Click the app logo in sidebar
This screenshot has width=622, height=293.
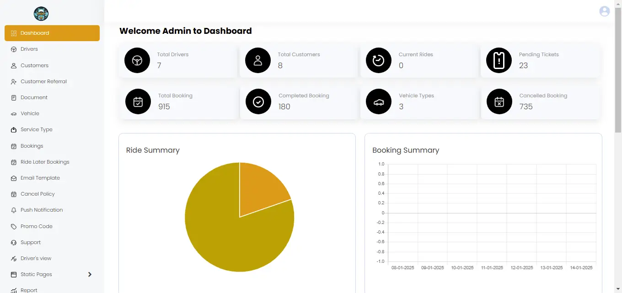(41, 14)
